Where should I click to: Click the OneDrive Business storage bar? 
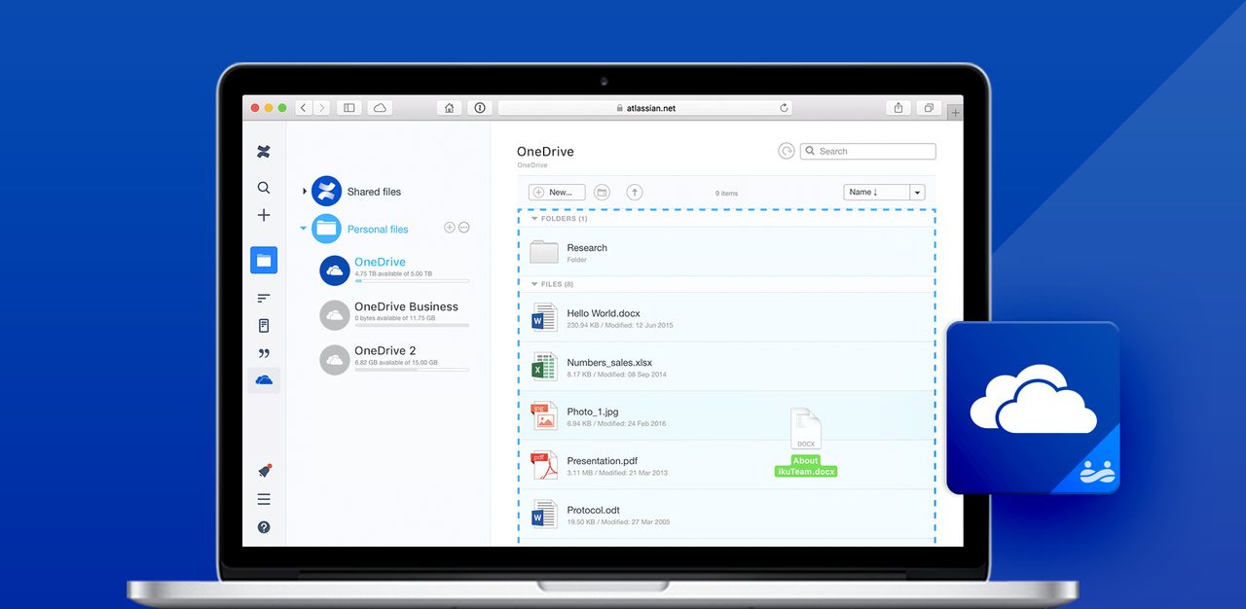pyautogui.click(x=412, y=325)
